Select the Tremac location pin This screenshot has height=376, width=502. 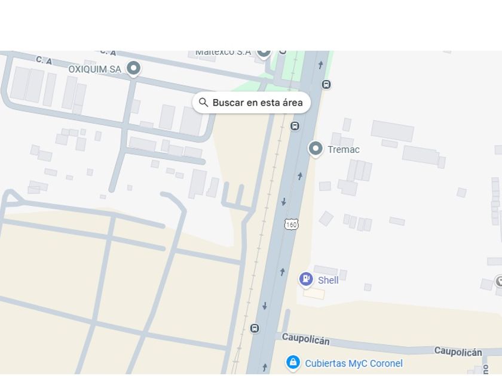[x=316, y=149]
